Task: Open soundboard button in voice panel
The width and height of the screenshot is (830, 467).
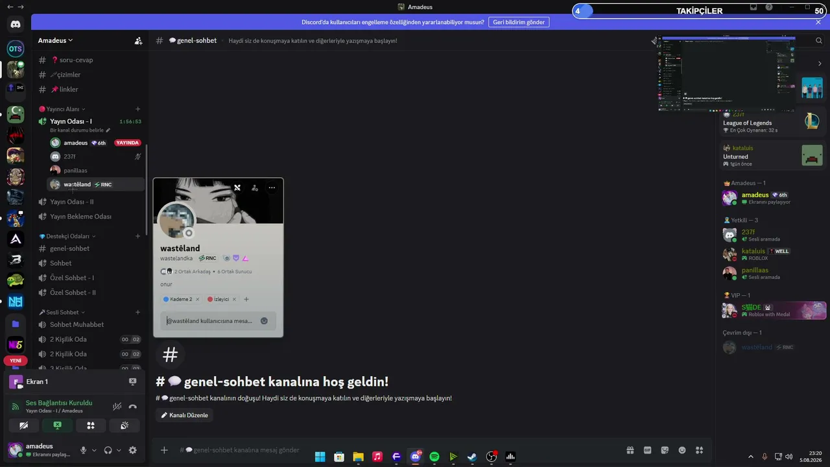Action: [x=124, y=425]
